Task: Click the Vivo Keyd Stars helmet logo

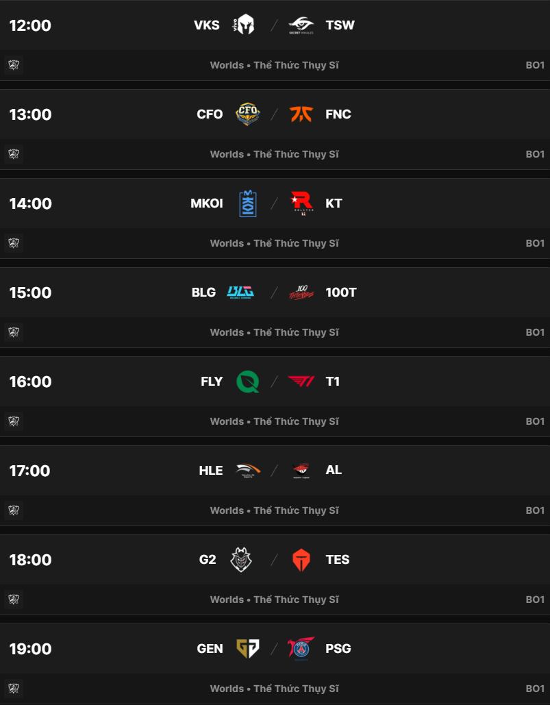Action: (244, 25)
